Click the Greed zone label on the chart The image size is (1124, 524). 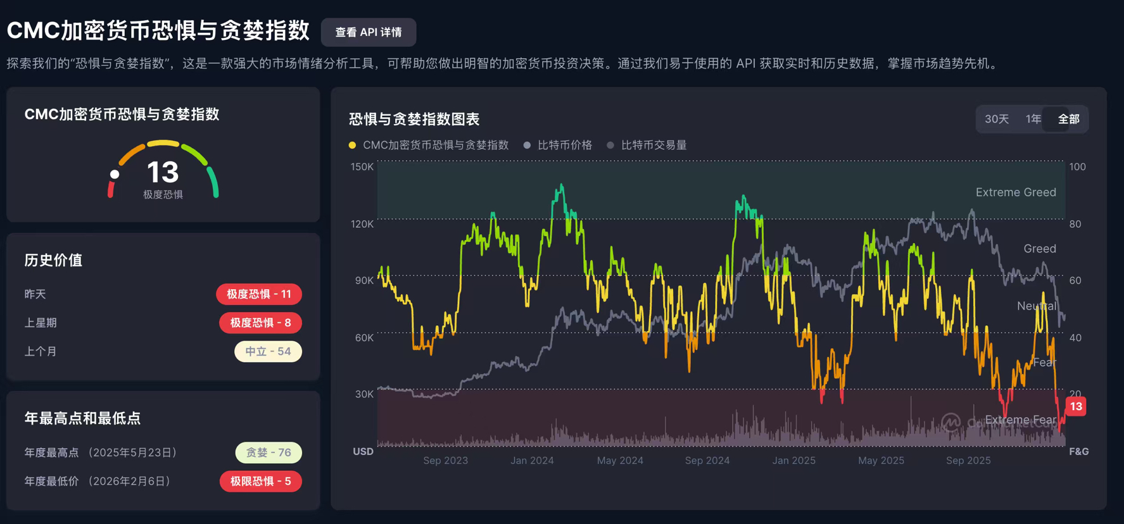1040,249
